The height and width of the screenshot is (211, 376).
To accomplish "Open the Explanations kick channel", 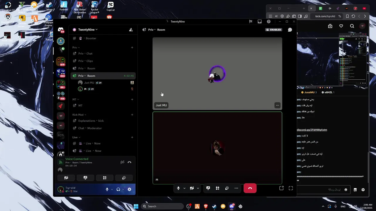I will point(103,121).
